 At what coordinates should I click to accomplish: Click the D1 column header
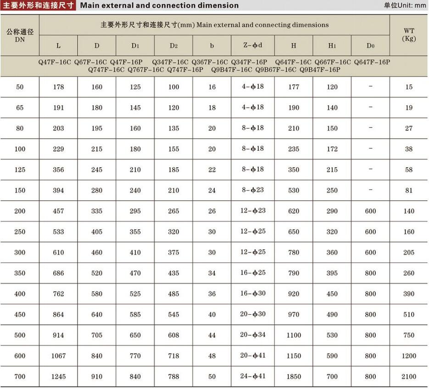135,45
